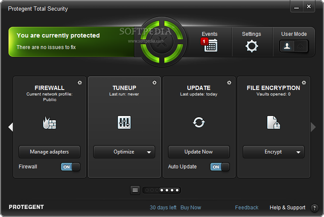Click the TUNEUP module title
The width and height of the screenshot is (324, 217).
point(124,88)
